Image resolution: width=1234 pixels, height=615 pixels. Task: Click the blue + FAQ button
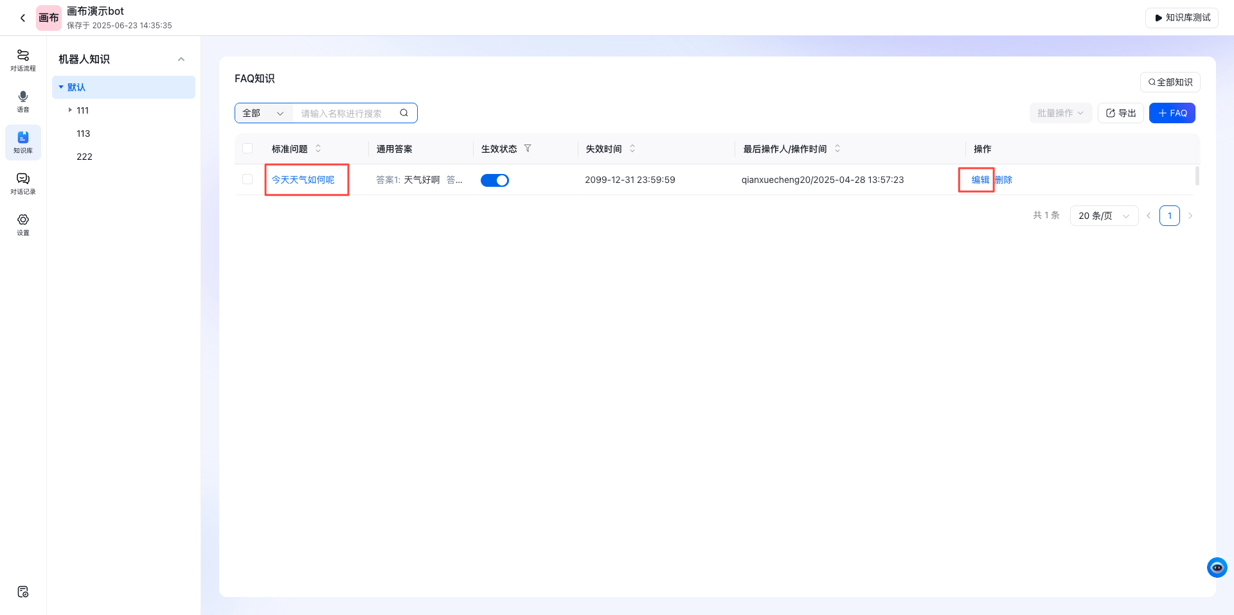(1172, 113)
